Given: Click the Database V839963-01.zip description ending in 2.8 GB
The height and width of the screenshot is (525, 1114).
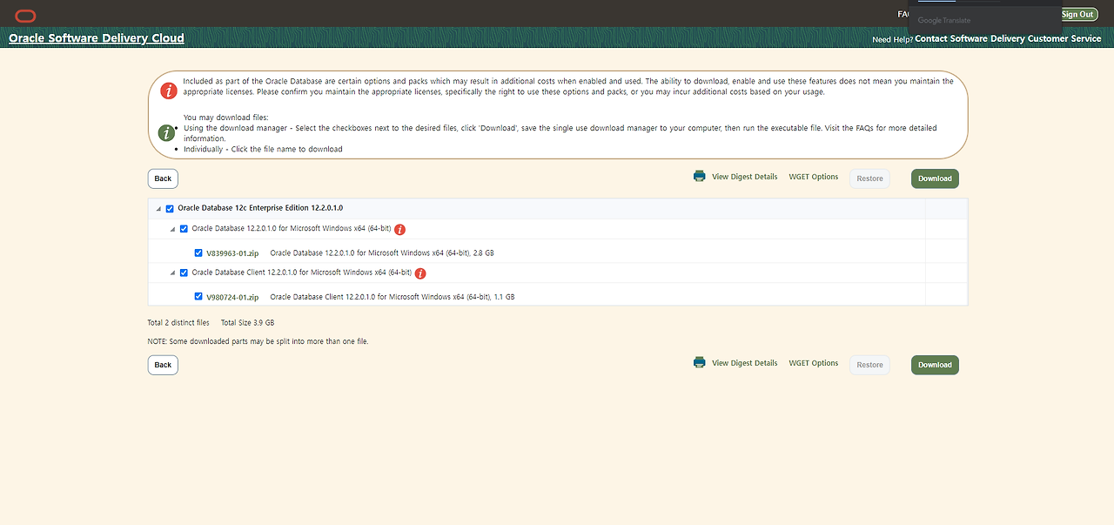Looking at the screenshot, I should [382, 253].
